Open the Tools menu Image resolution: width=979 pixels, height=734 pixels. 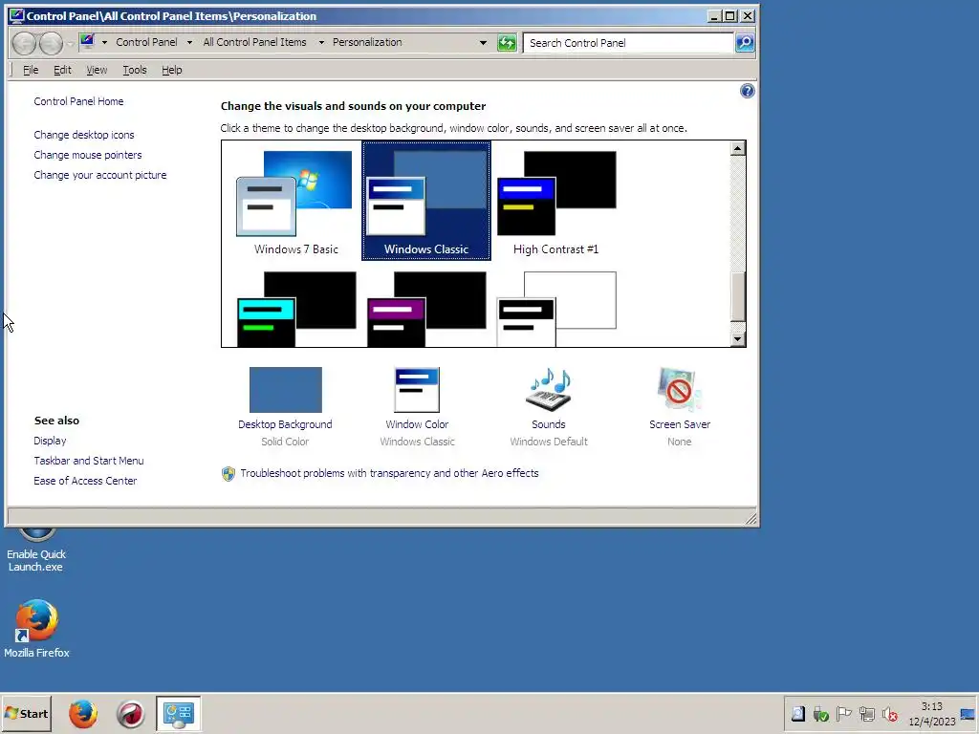(x=135, y=70)
